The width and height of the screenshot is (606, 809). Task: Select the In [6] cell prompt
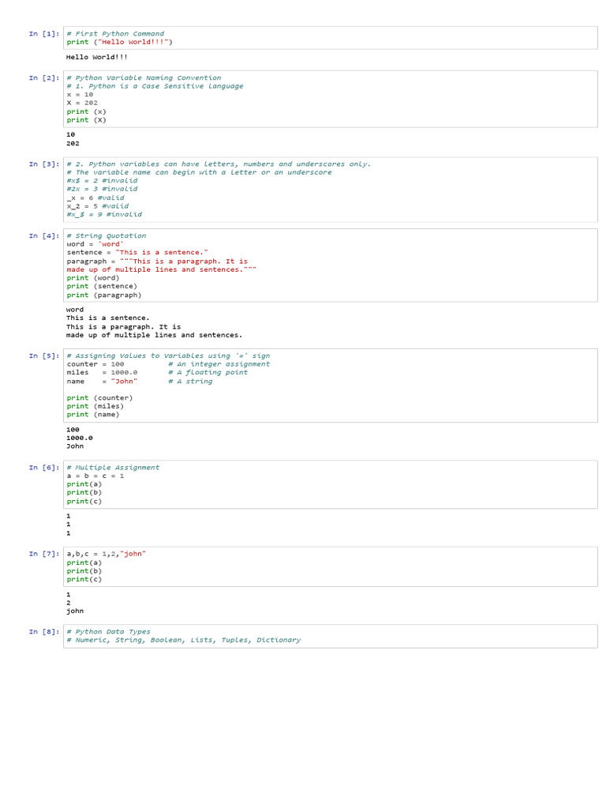[44, 468]
